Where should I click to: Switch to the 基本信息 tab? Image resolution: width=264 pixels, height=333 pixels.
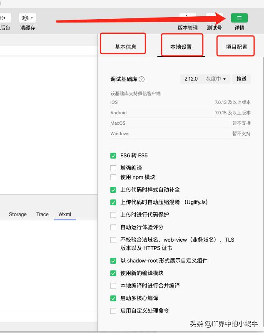coord(125,47)
